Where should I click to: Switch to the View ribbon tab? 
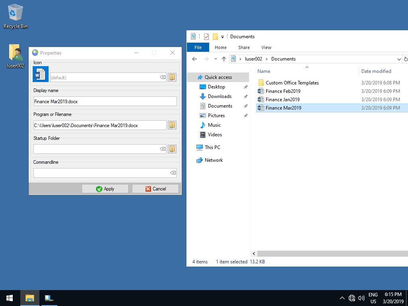[x=266, y=47]
